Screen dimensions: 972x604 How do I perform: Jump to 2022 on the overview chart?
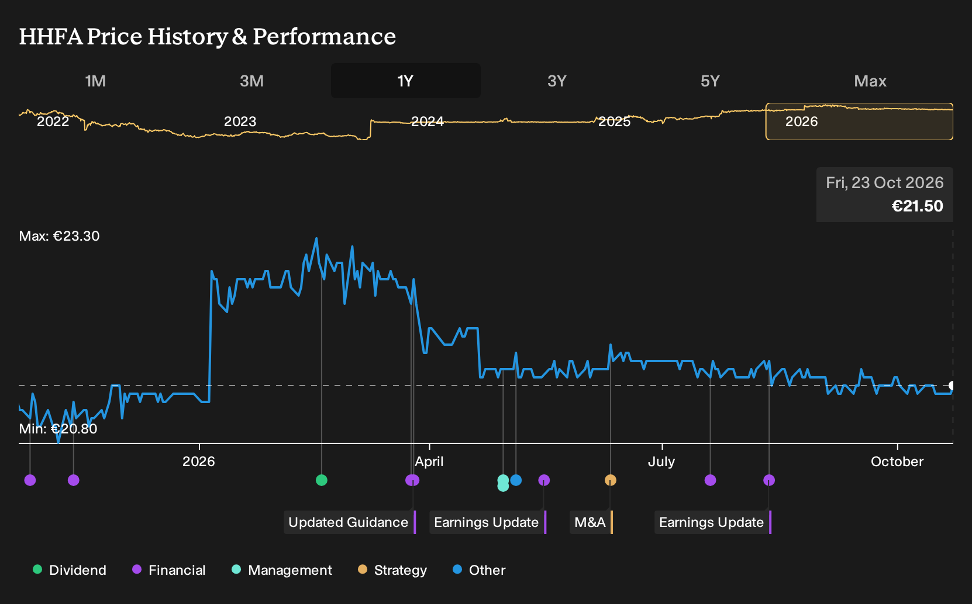coord(53,122)
